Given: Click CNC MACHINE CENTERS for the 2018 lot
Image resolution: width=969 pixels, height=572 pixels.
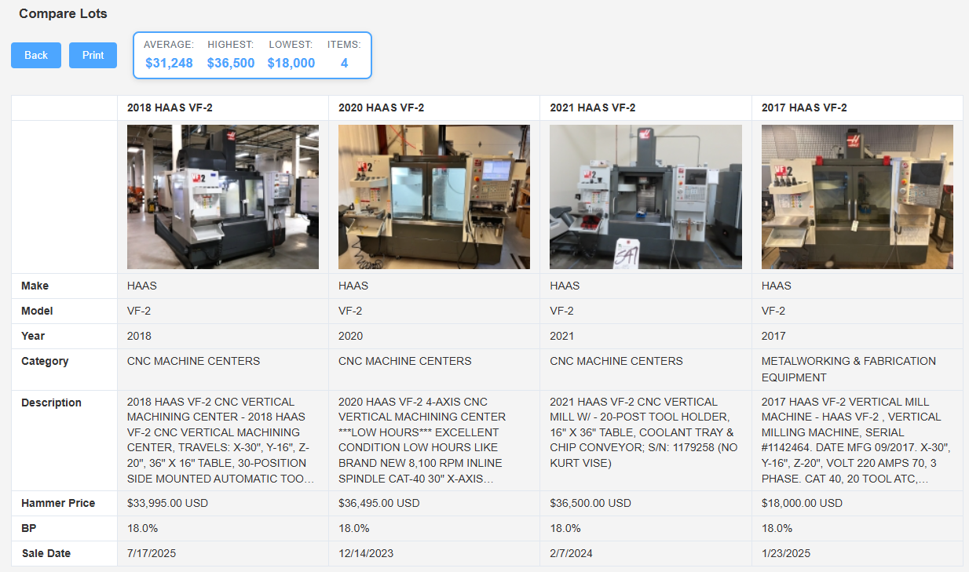Looking at the screenshot, I should coord(193,361).
